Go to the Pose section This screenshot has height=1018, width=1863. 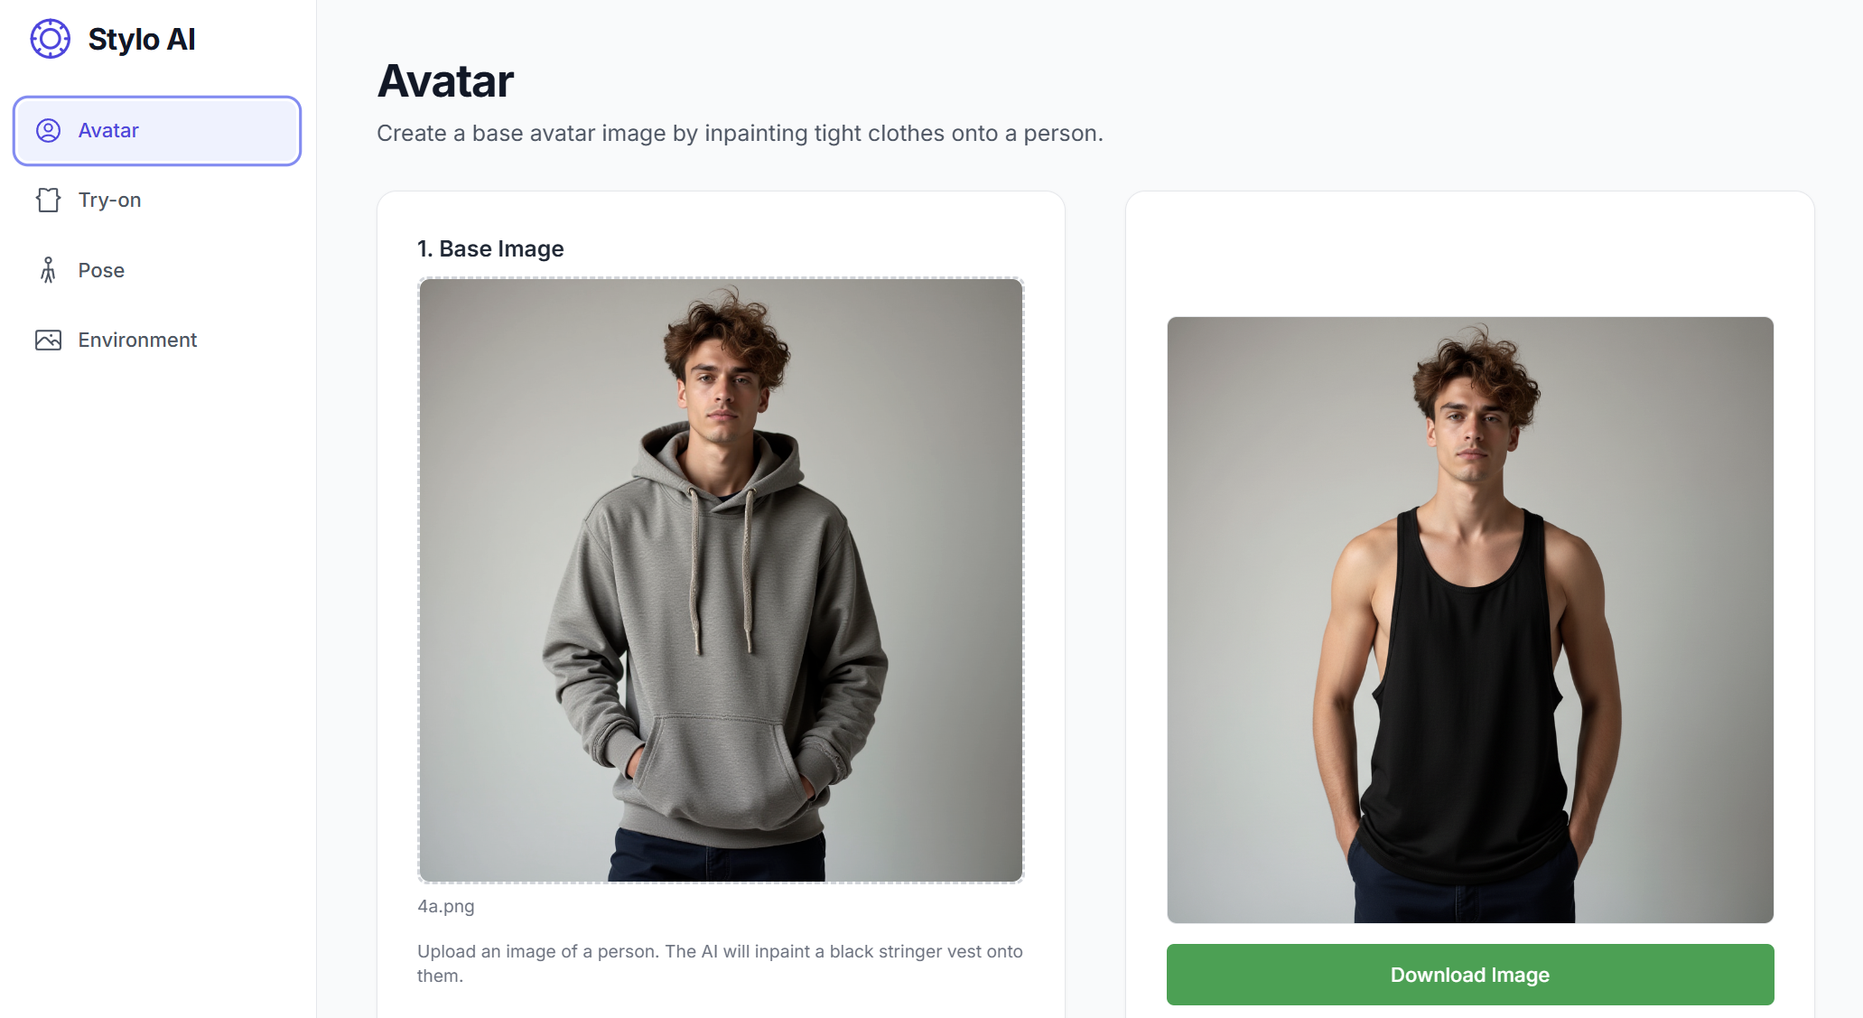pos(157,270)
